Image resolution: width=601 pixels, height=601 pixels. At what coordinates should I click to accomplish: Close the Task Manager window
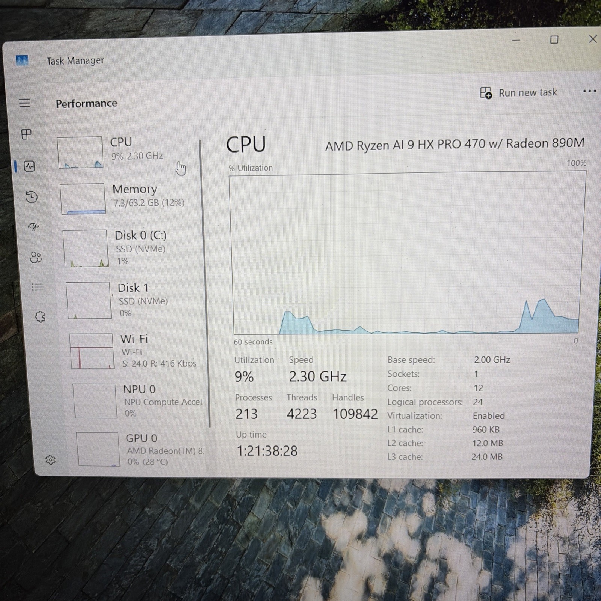(593, 39)
